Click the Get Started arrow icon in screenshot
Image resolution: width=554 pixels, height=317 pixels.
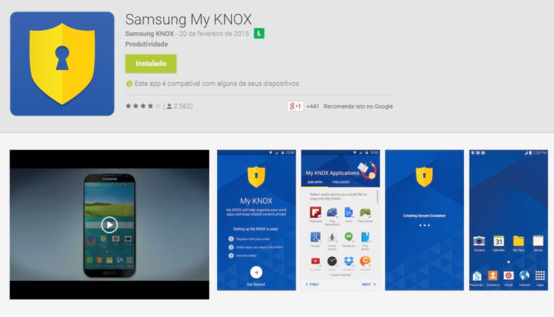[x=256, y=273]
